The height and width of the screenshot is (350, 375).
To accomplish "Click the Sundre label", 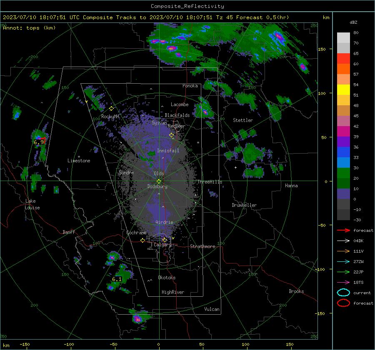I will click(x=126, y=173).
